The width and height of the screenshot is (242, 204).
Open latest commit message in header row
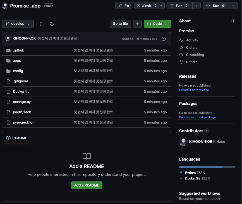click(57, 38)
